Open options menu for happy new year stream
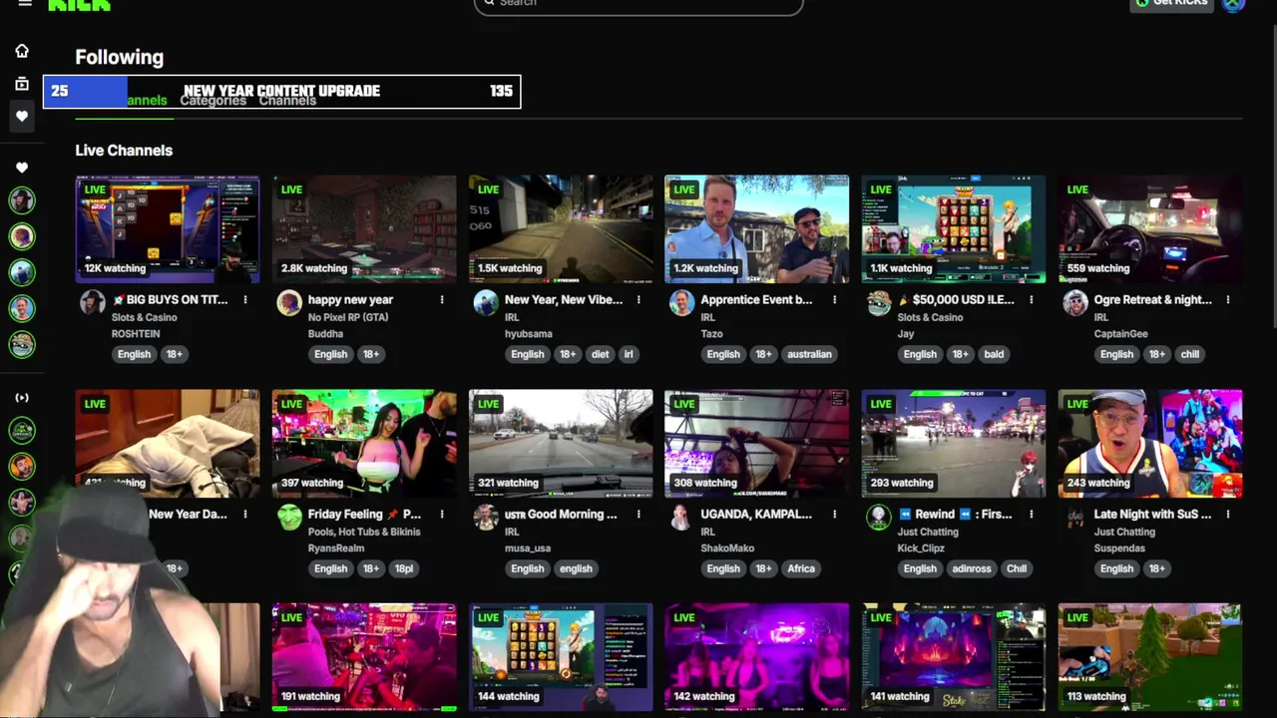Image resolution: width=1277 pixels, height=718 pixels. coord(442,299)
